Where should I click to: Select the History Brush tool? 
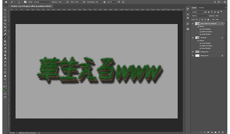point(5,44)
